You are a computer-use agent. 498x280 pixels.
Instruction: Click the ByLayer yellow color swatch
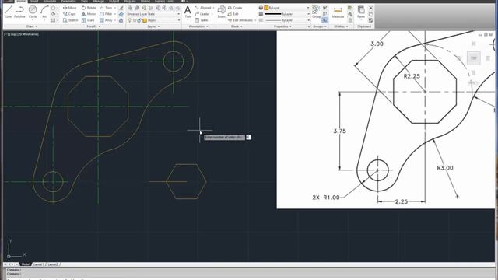266,8
